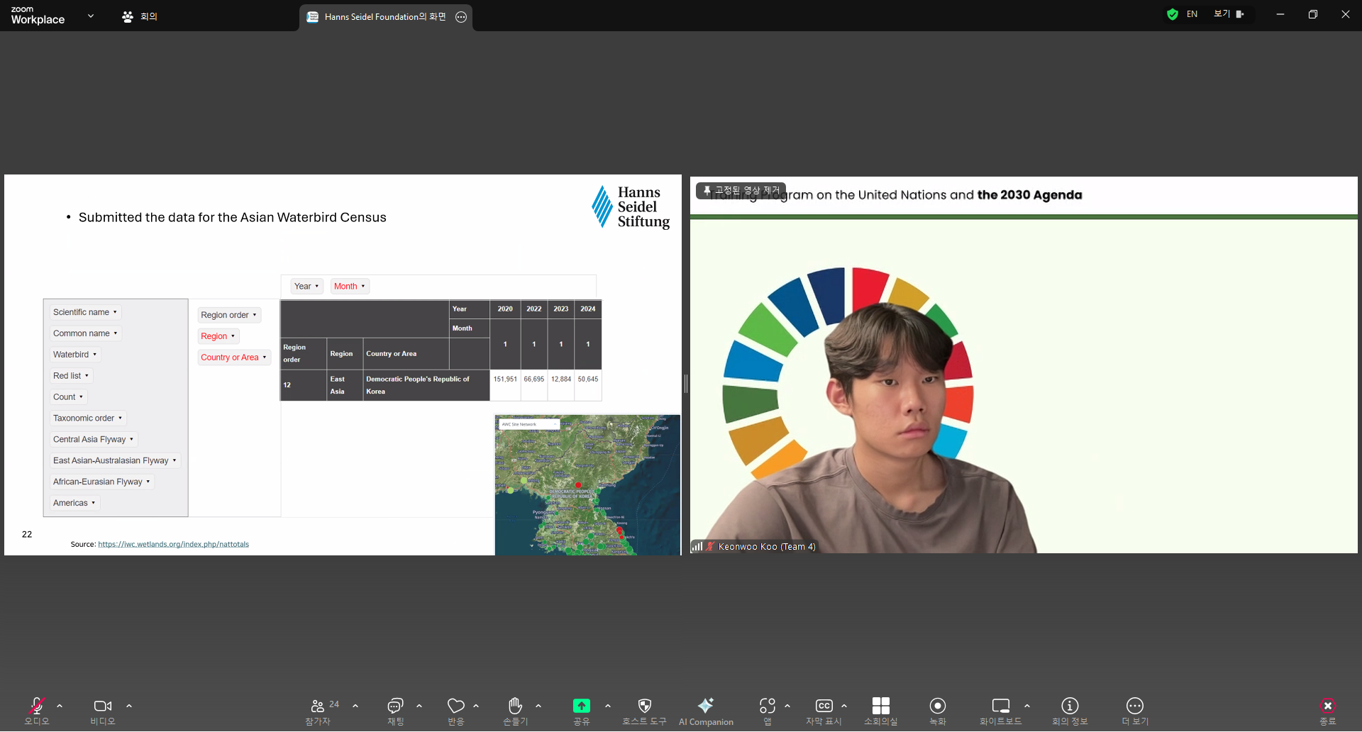1362x732 pixels.
Task: Open the 보기 view dropdown at top right
Action: coord(1229,14)
